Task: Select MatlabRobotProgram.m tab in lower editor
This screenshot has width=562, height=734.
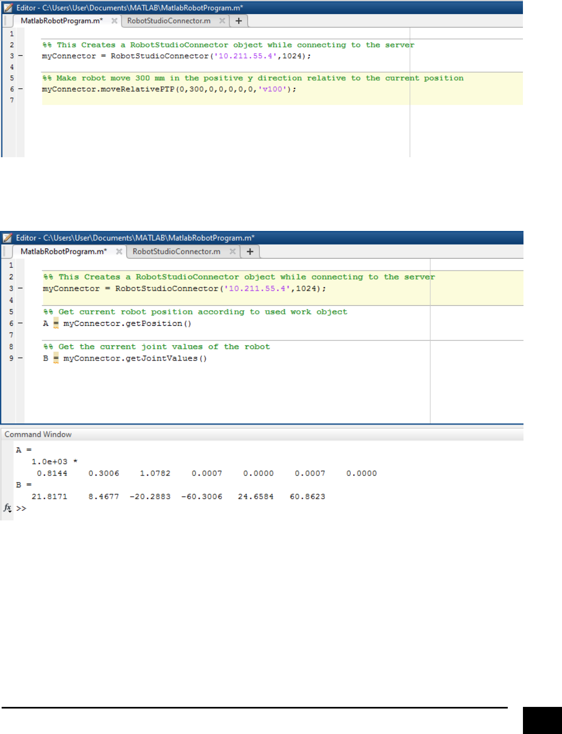Action: click(63, 252)
